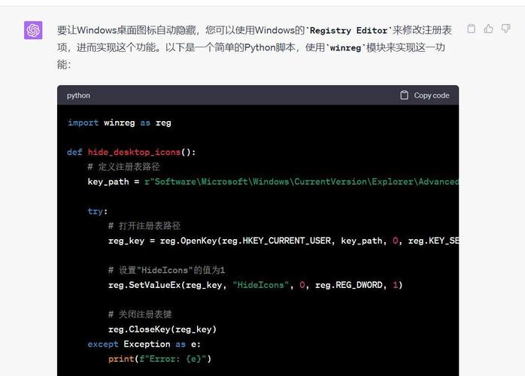The height and width of the screenshot is (376, 525).
Task: Click the 'Registry Editor' inline code text
Action: coord(348,31)
